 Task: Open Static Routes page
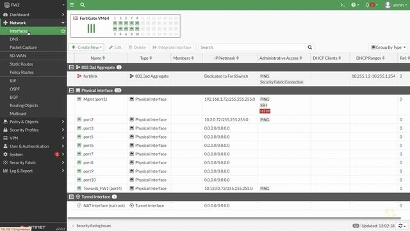21,64
